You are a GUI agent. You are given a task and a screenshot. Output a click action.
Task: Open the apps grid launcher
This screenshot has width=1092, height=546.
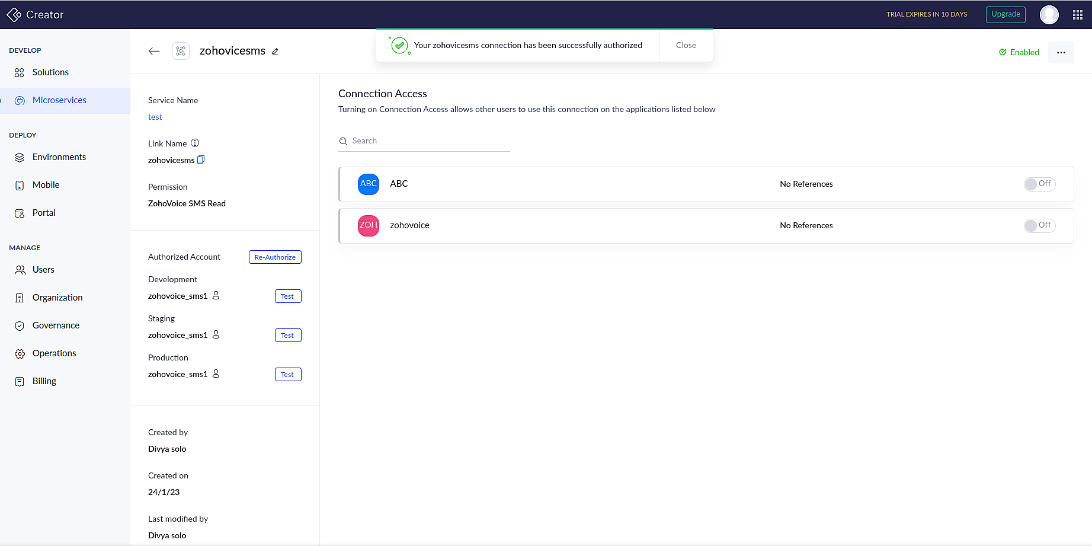pos(1077,15)
